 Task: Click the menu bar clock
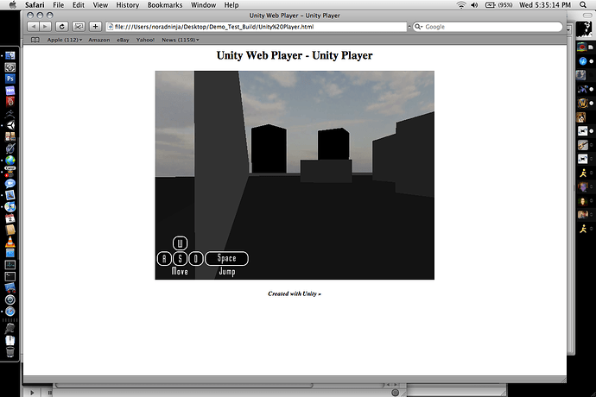545,5
